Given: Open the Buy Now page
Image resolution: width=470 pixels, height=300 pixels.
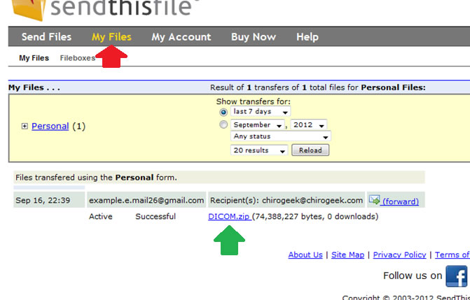Looking at the screenshot, I should tap(254, 37).
